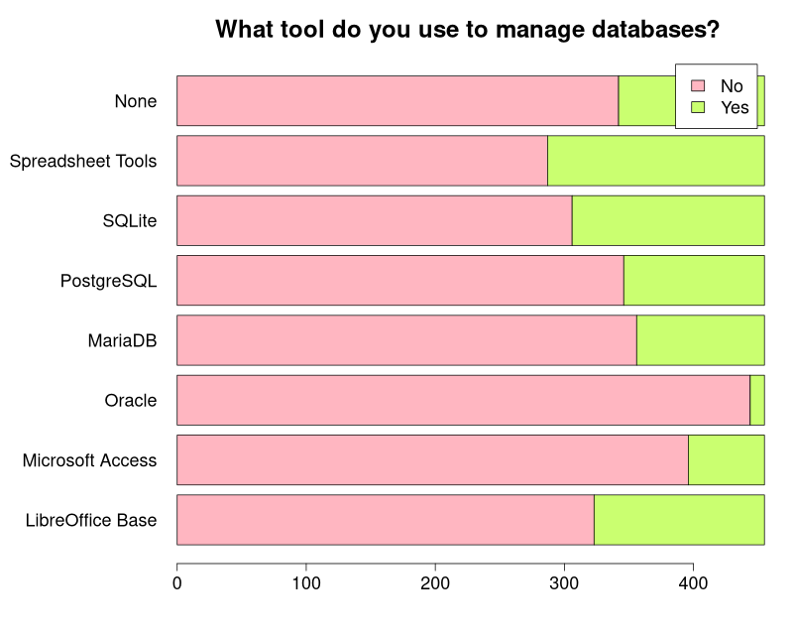Click the pink Oracle bar segment
Screen dimensions: 793x635
(x=463, y=400)
